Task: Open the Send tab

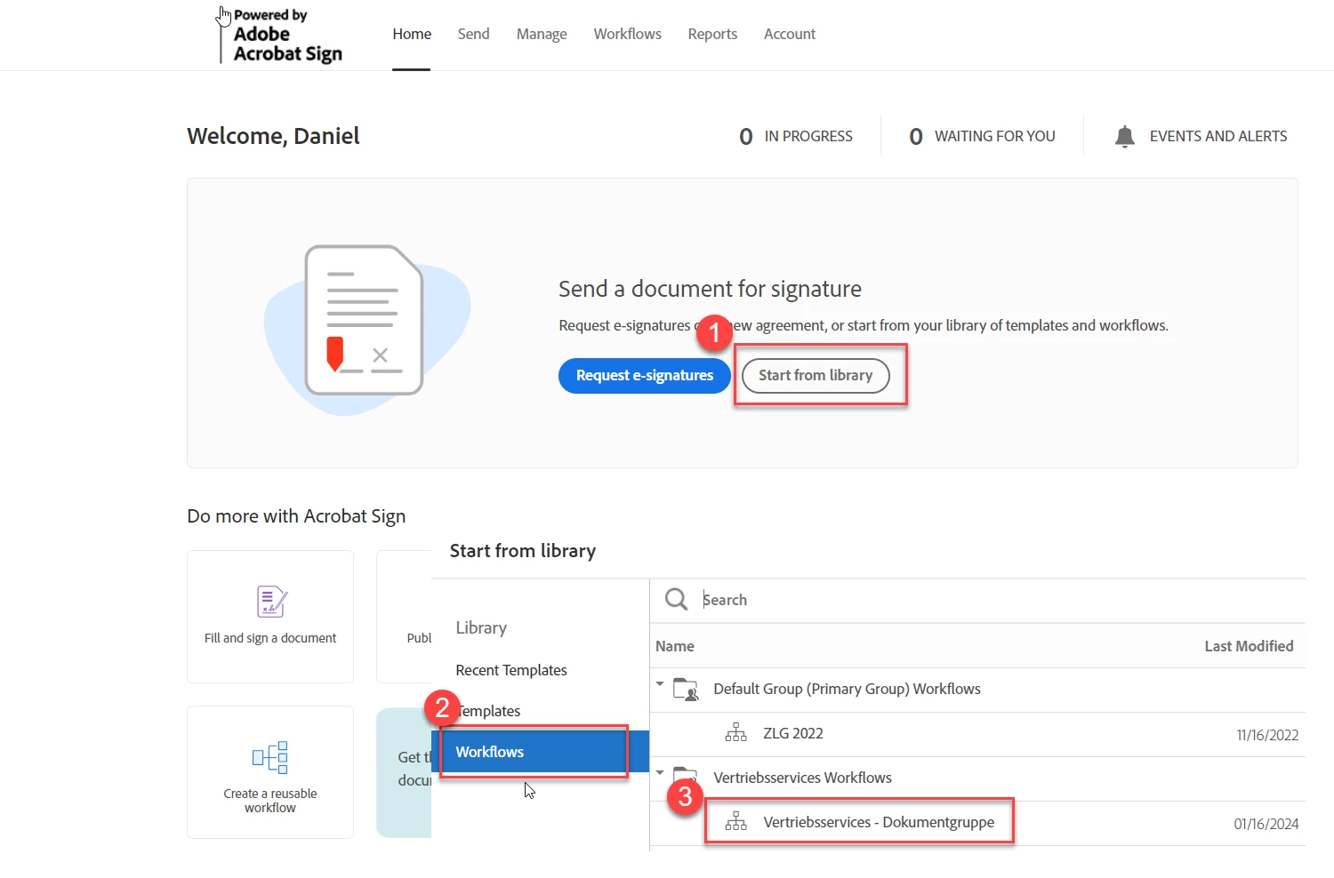Action: tap(473, 34)
